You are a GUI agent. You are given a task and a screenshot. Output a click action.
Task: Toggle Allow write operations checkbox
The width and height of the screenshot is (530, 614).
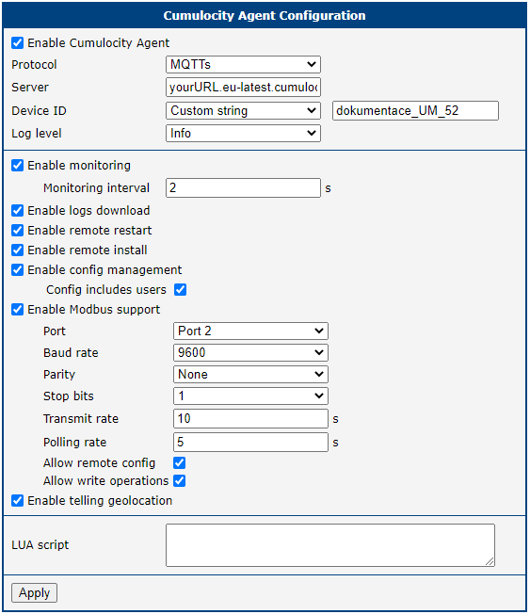179,480
